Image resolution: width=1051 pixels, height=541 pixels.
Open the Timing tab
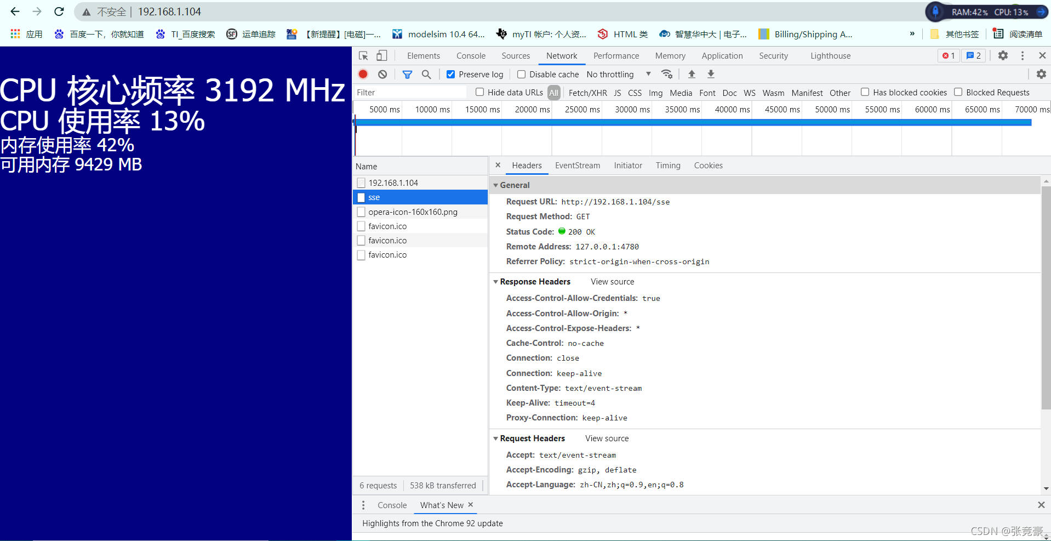tap(668, 166)
